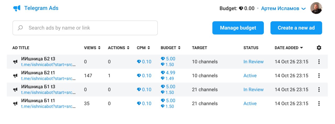This screenshot has width=335, height=124.
Task: Follow the t.me link under ИИшница Б1 t1
Action: (x=48, y=106)
